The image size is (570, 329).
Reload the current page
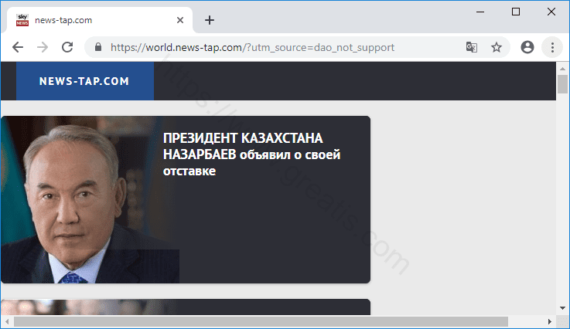pos(67,47)
